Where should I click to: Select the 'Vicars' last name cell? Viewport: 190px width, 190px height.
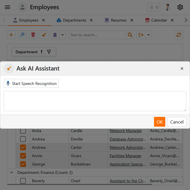pos(88,156)
